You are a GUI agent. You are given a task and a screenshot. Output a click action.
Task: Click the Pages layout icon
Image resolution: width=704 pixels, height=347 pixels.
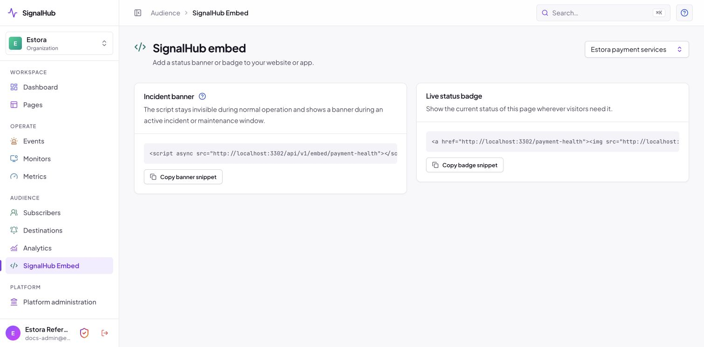point(14,105)
